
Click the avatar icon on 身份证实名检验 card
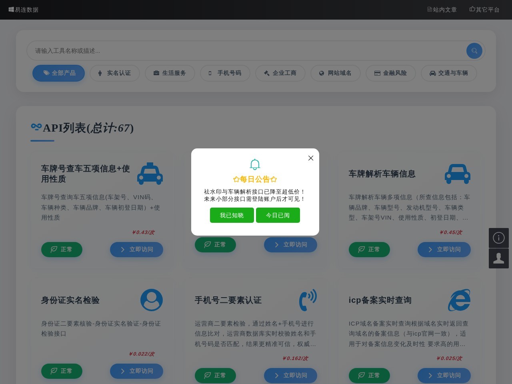click(152, 300)
